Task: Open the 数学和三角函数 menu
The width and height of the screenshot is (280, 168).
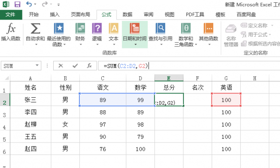Action: (x=186, y=34)
